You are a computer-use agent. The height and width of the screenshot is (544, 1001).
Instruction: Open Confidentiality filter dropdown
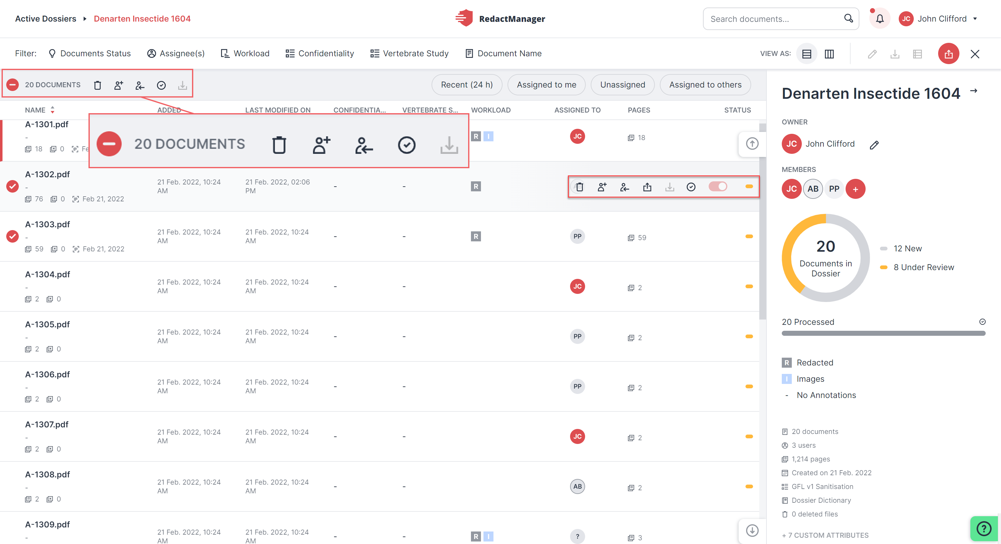tap(320, 54)
